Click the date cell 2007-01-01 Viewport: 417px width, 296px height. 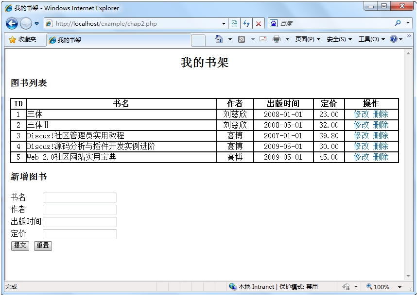click(x=283, y=136)
